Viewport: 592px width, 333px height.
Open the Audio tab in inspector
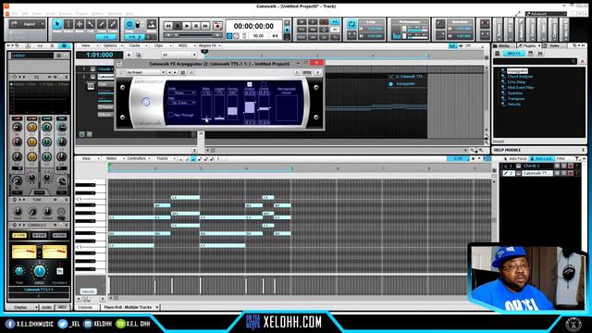pyautogui.click(x=46, y=307)
